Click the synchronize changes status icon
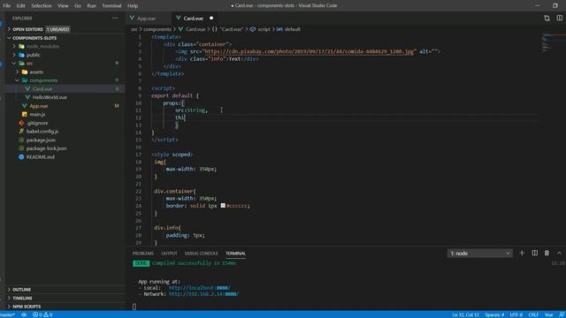The image size is (566, 318). (x=24, y=314)
